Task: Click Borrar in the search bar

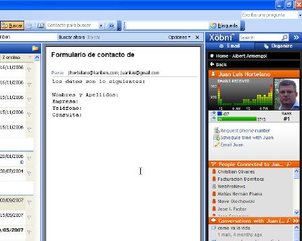Action: [93, 37]
